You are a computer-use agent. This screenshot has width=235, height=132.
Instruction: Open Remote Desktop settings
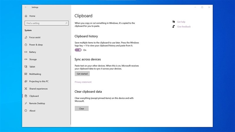click(37, 103)
